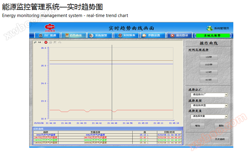Screen dimensions: 250x154
Task: Click the brown 1#350KJ天然气炉温度 trend row name
Action: click(x=46, y=143)
